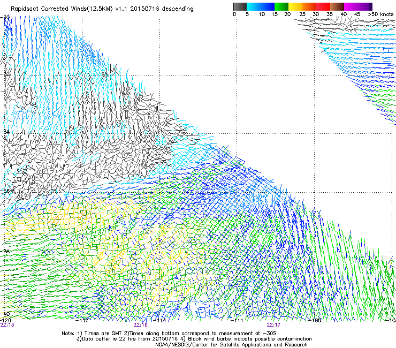
Task: Click the '-34' latitude axis label
Action: (5, 132)
